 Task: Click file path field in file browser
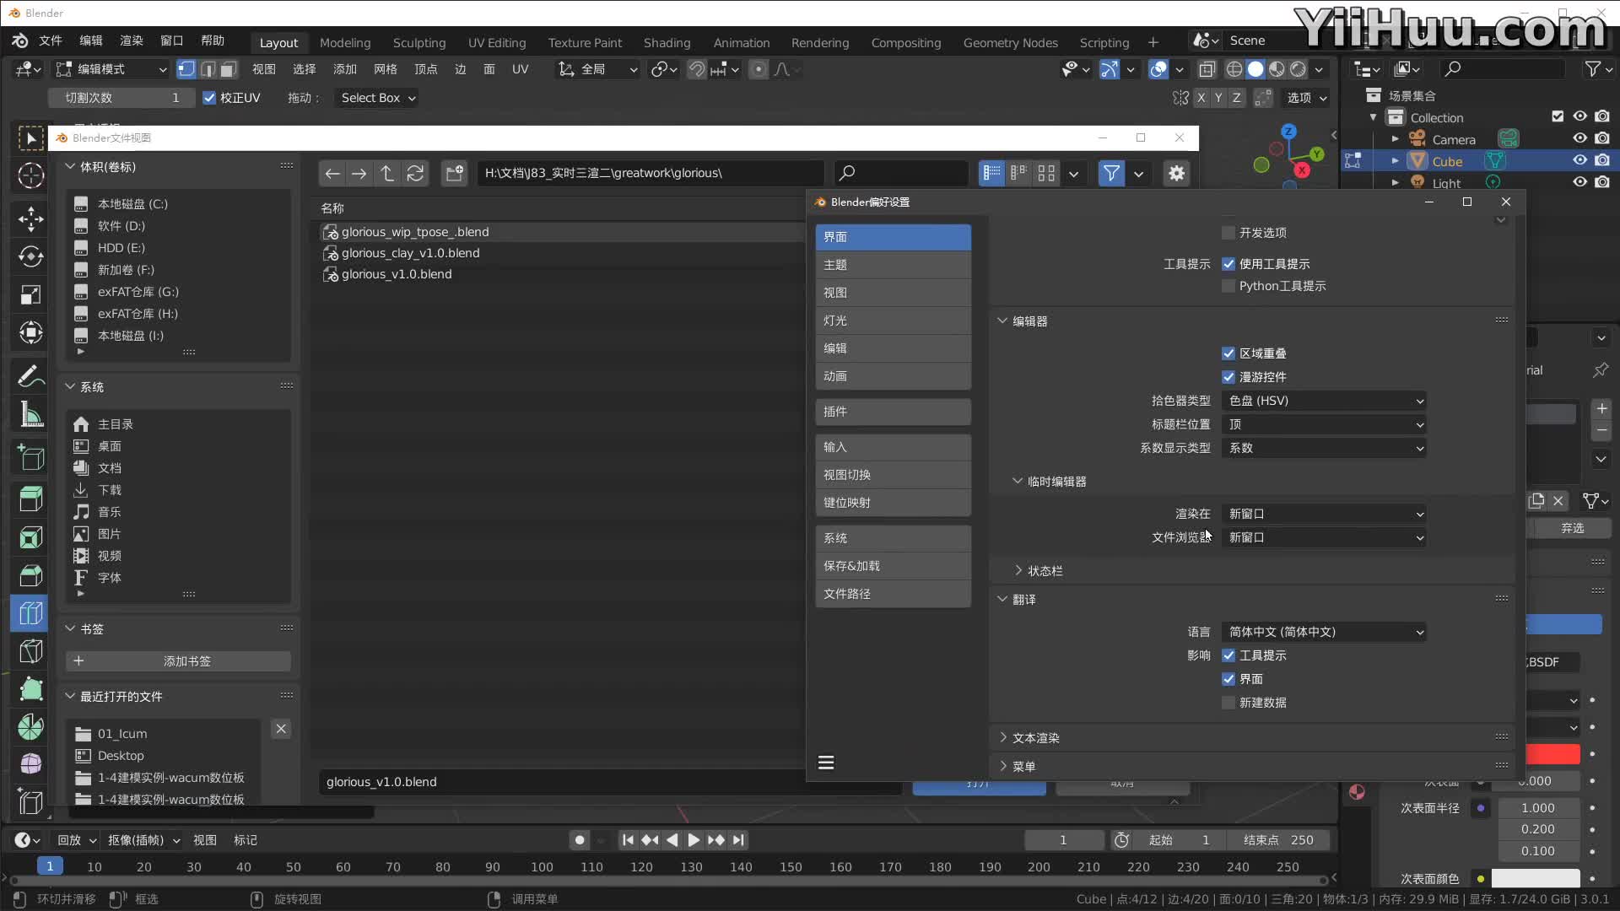coord(650,173)
